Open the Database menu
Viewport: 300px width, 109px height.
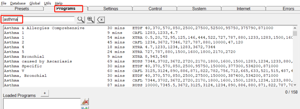[x=18, y=3]
